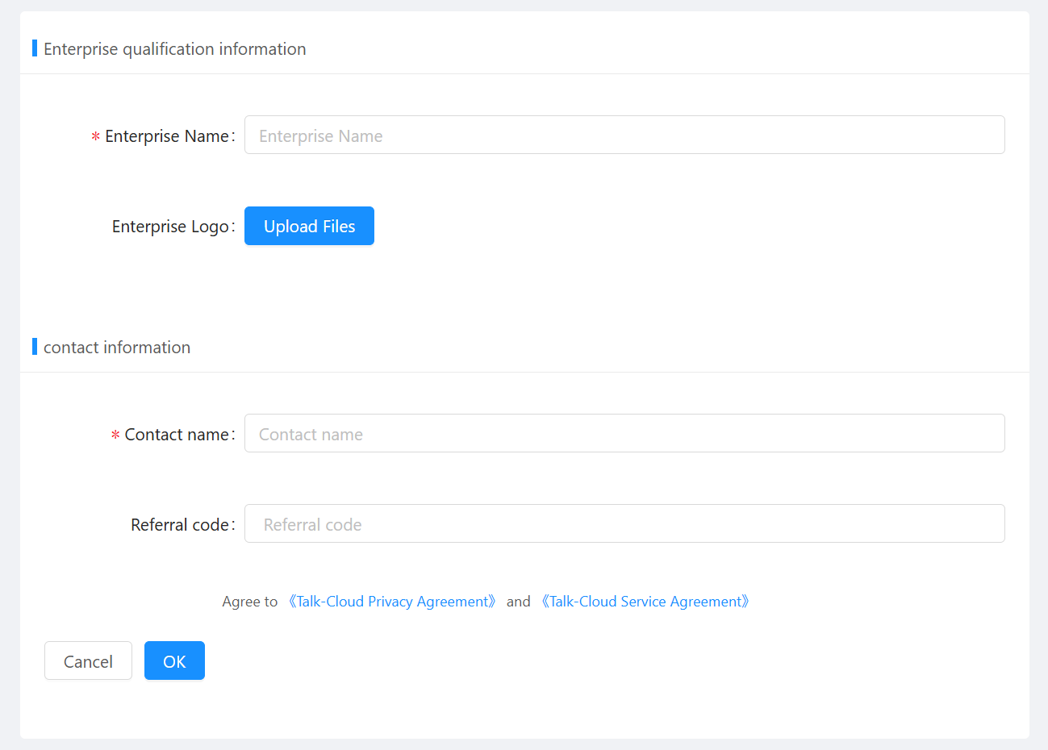Confirm the form with OK
1048x750 pixels.
point(174,661)
